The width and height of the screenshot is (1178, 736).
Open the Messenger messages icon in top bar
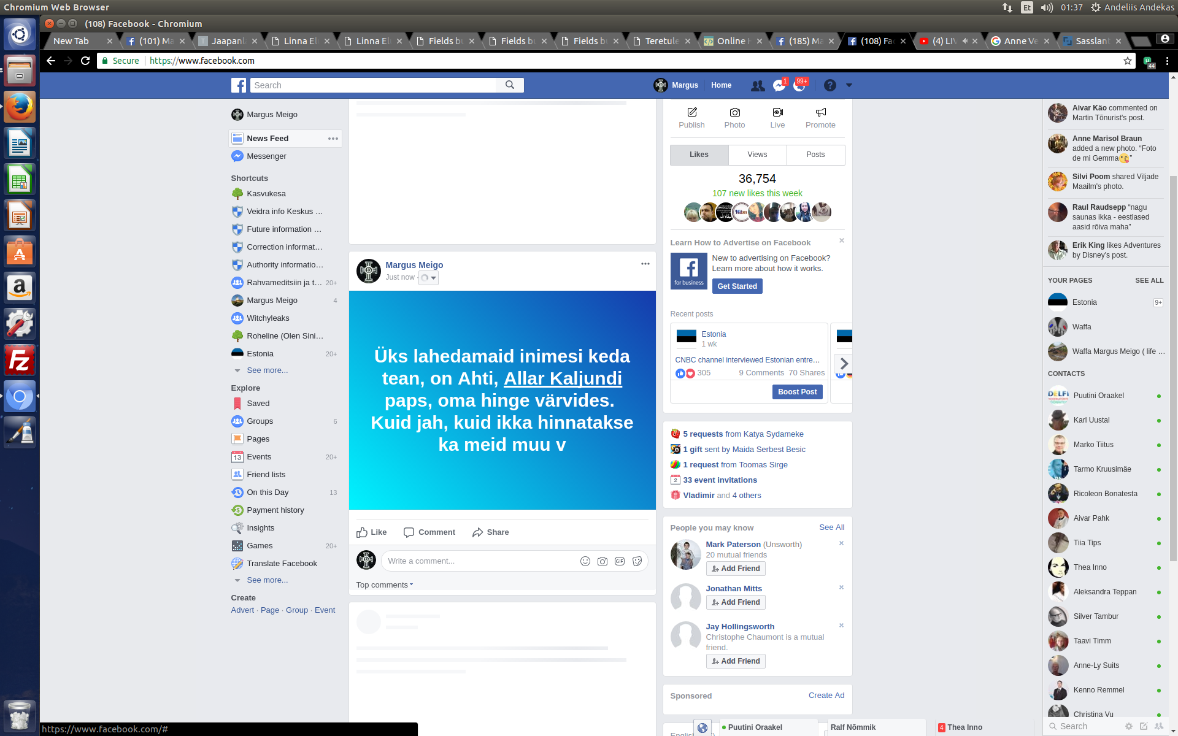[x=779, y=86]
